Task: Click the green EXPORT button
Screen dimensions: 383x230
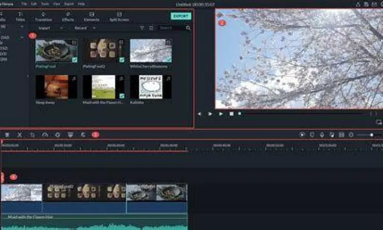Action: click(181, 16)
